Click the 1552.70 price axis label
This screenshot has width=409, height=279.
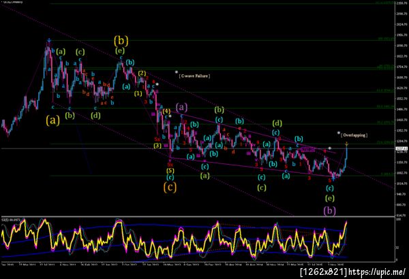(400, 99)
